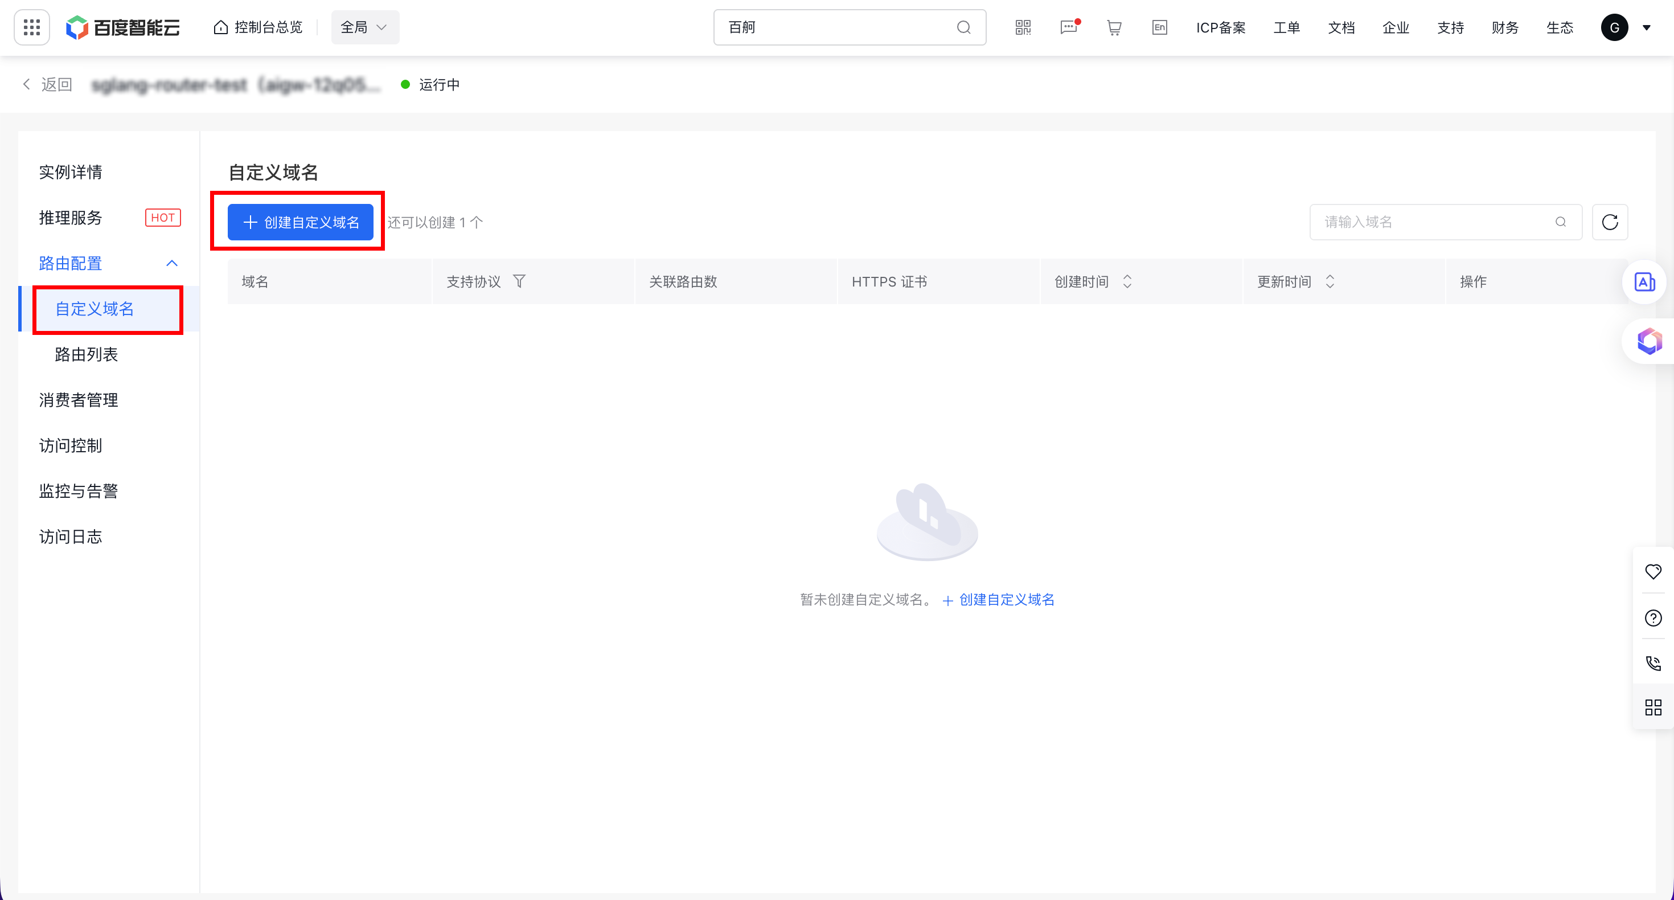Open 路由列表 in the sidebar
Image resolution: width=1674 pixels, height=900 pixels.
pos(87,354)
